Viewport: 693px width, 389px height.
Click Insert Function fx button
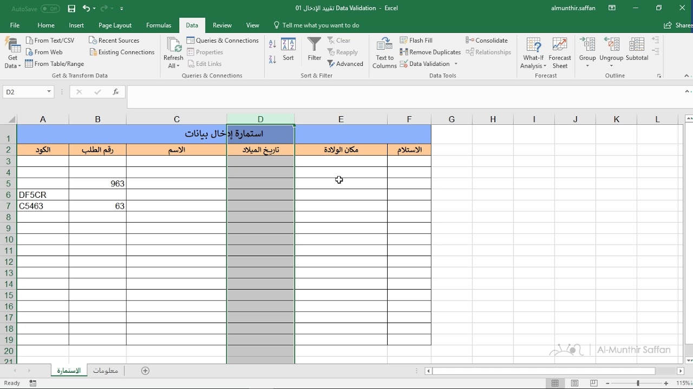[116, 92]
